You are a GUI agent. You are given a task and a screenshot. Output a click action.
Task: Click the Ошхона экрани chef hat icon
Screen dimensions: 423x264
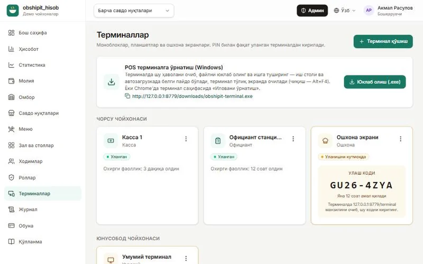325,140
